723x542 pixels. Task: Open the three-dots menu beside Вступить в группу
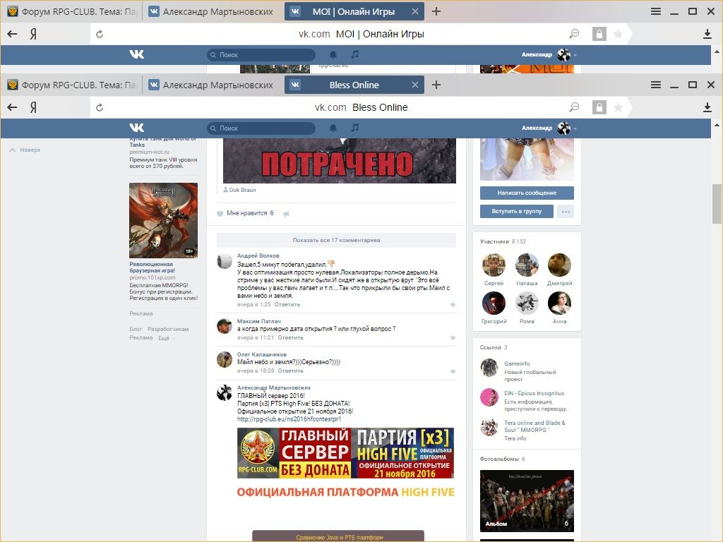click(x=566, y=212)
